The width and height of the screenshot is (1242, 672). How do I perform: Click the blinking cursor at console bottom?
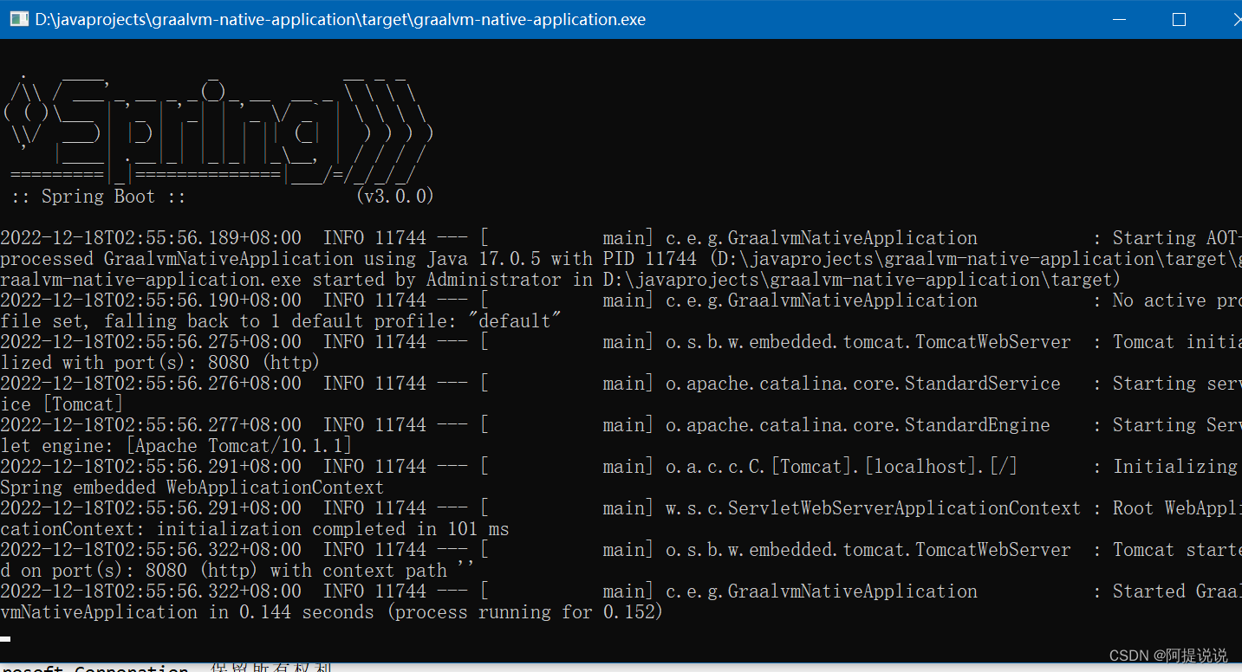5,639
